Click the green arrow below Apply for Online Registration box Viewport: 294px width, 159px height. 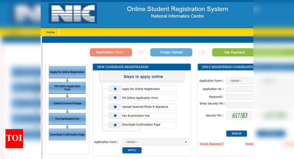coord(67,79)
